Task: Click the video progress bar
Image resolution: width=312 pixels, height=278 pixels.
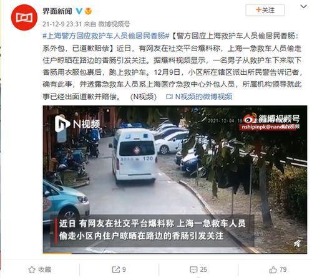Action: [x=175, y=253]
